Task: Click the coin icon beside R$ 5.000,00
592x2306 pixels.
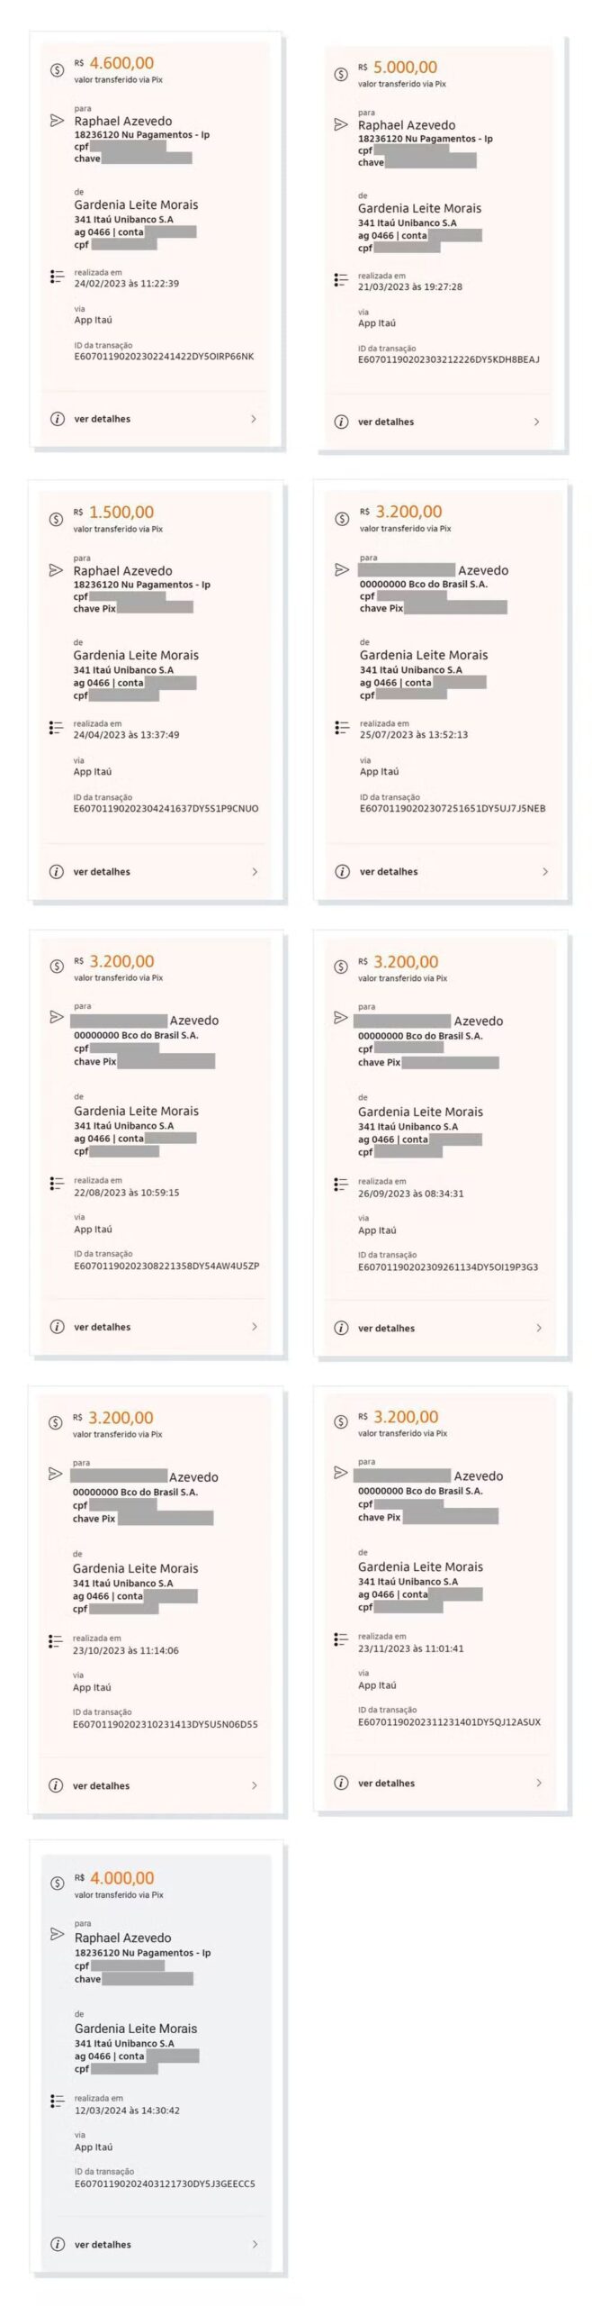Action: (341, 74)
